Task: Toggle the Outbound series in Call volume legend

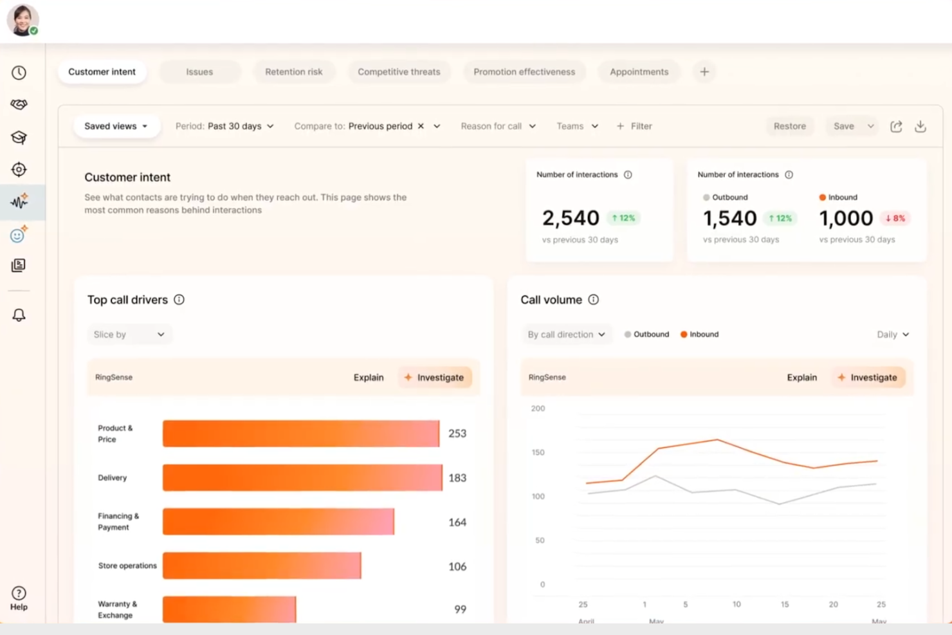Action: pos(646,334)
